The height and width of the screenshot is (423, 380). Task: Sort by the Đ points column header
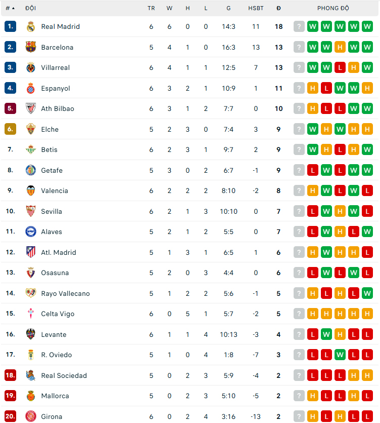(278, 9)
